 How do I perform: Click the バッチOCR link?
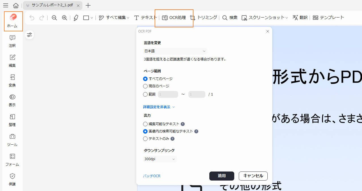(x=152, y=176)
